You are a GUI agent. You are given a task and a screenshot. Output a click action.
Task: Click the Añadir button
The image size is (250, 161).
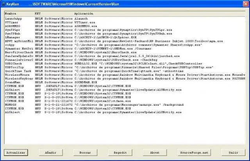click(x=50, y=152)
